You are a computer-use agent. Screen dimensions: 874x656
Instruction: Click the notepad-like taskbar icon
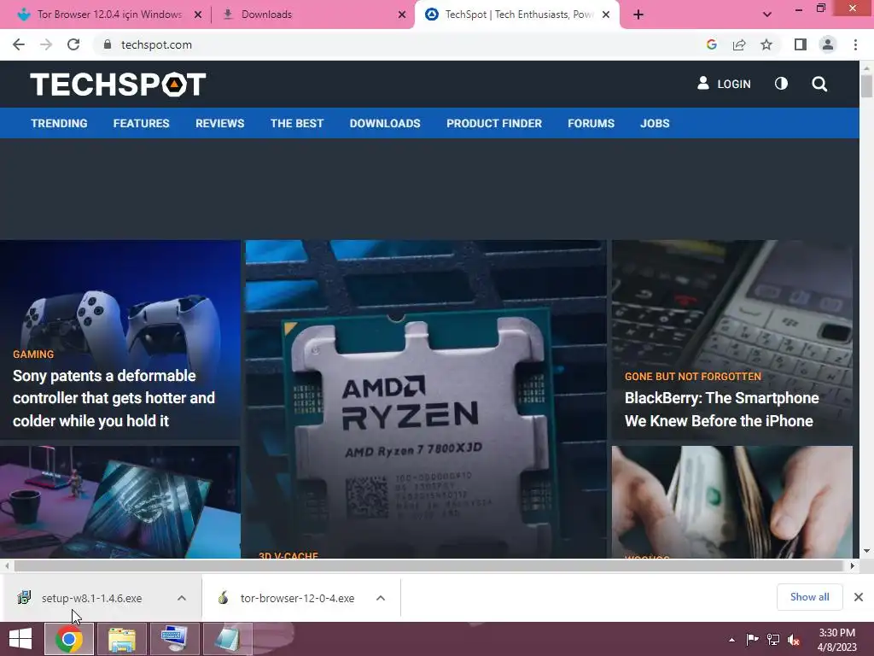pos(228,639)
